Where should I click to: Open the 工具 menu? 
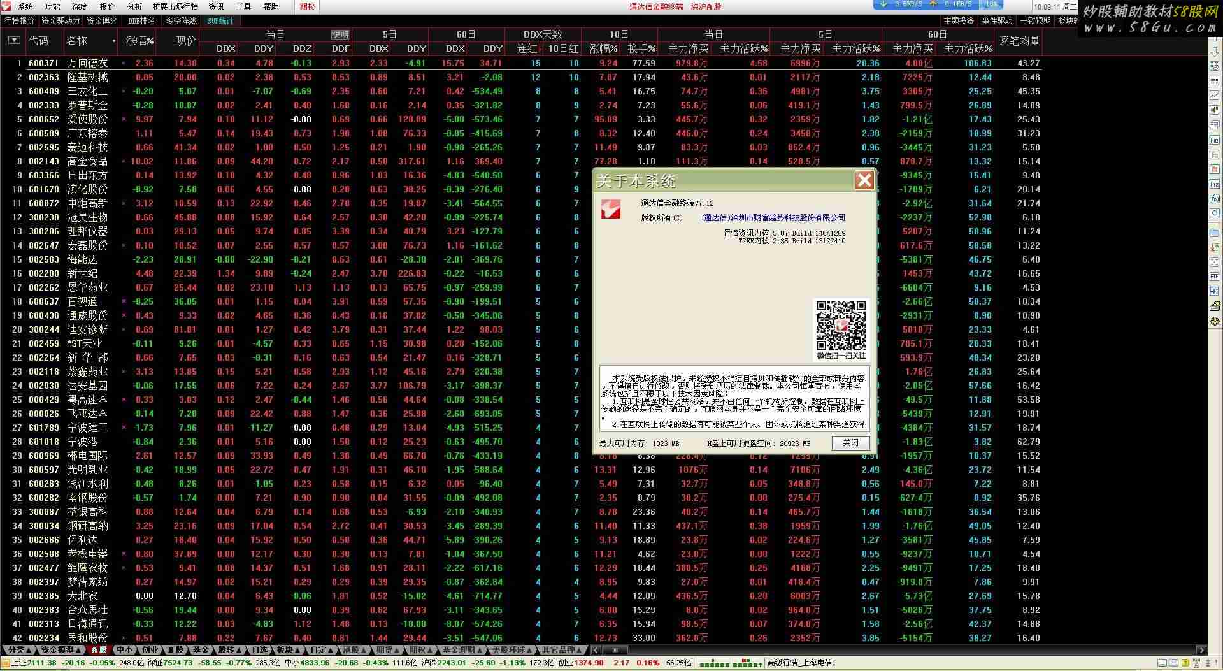click(x=244, y=7)
